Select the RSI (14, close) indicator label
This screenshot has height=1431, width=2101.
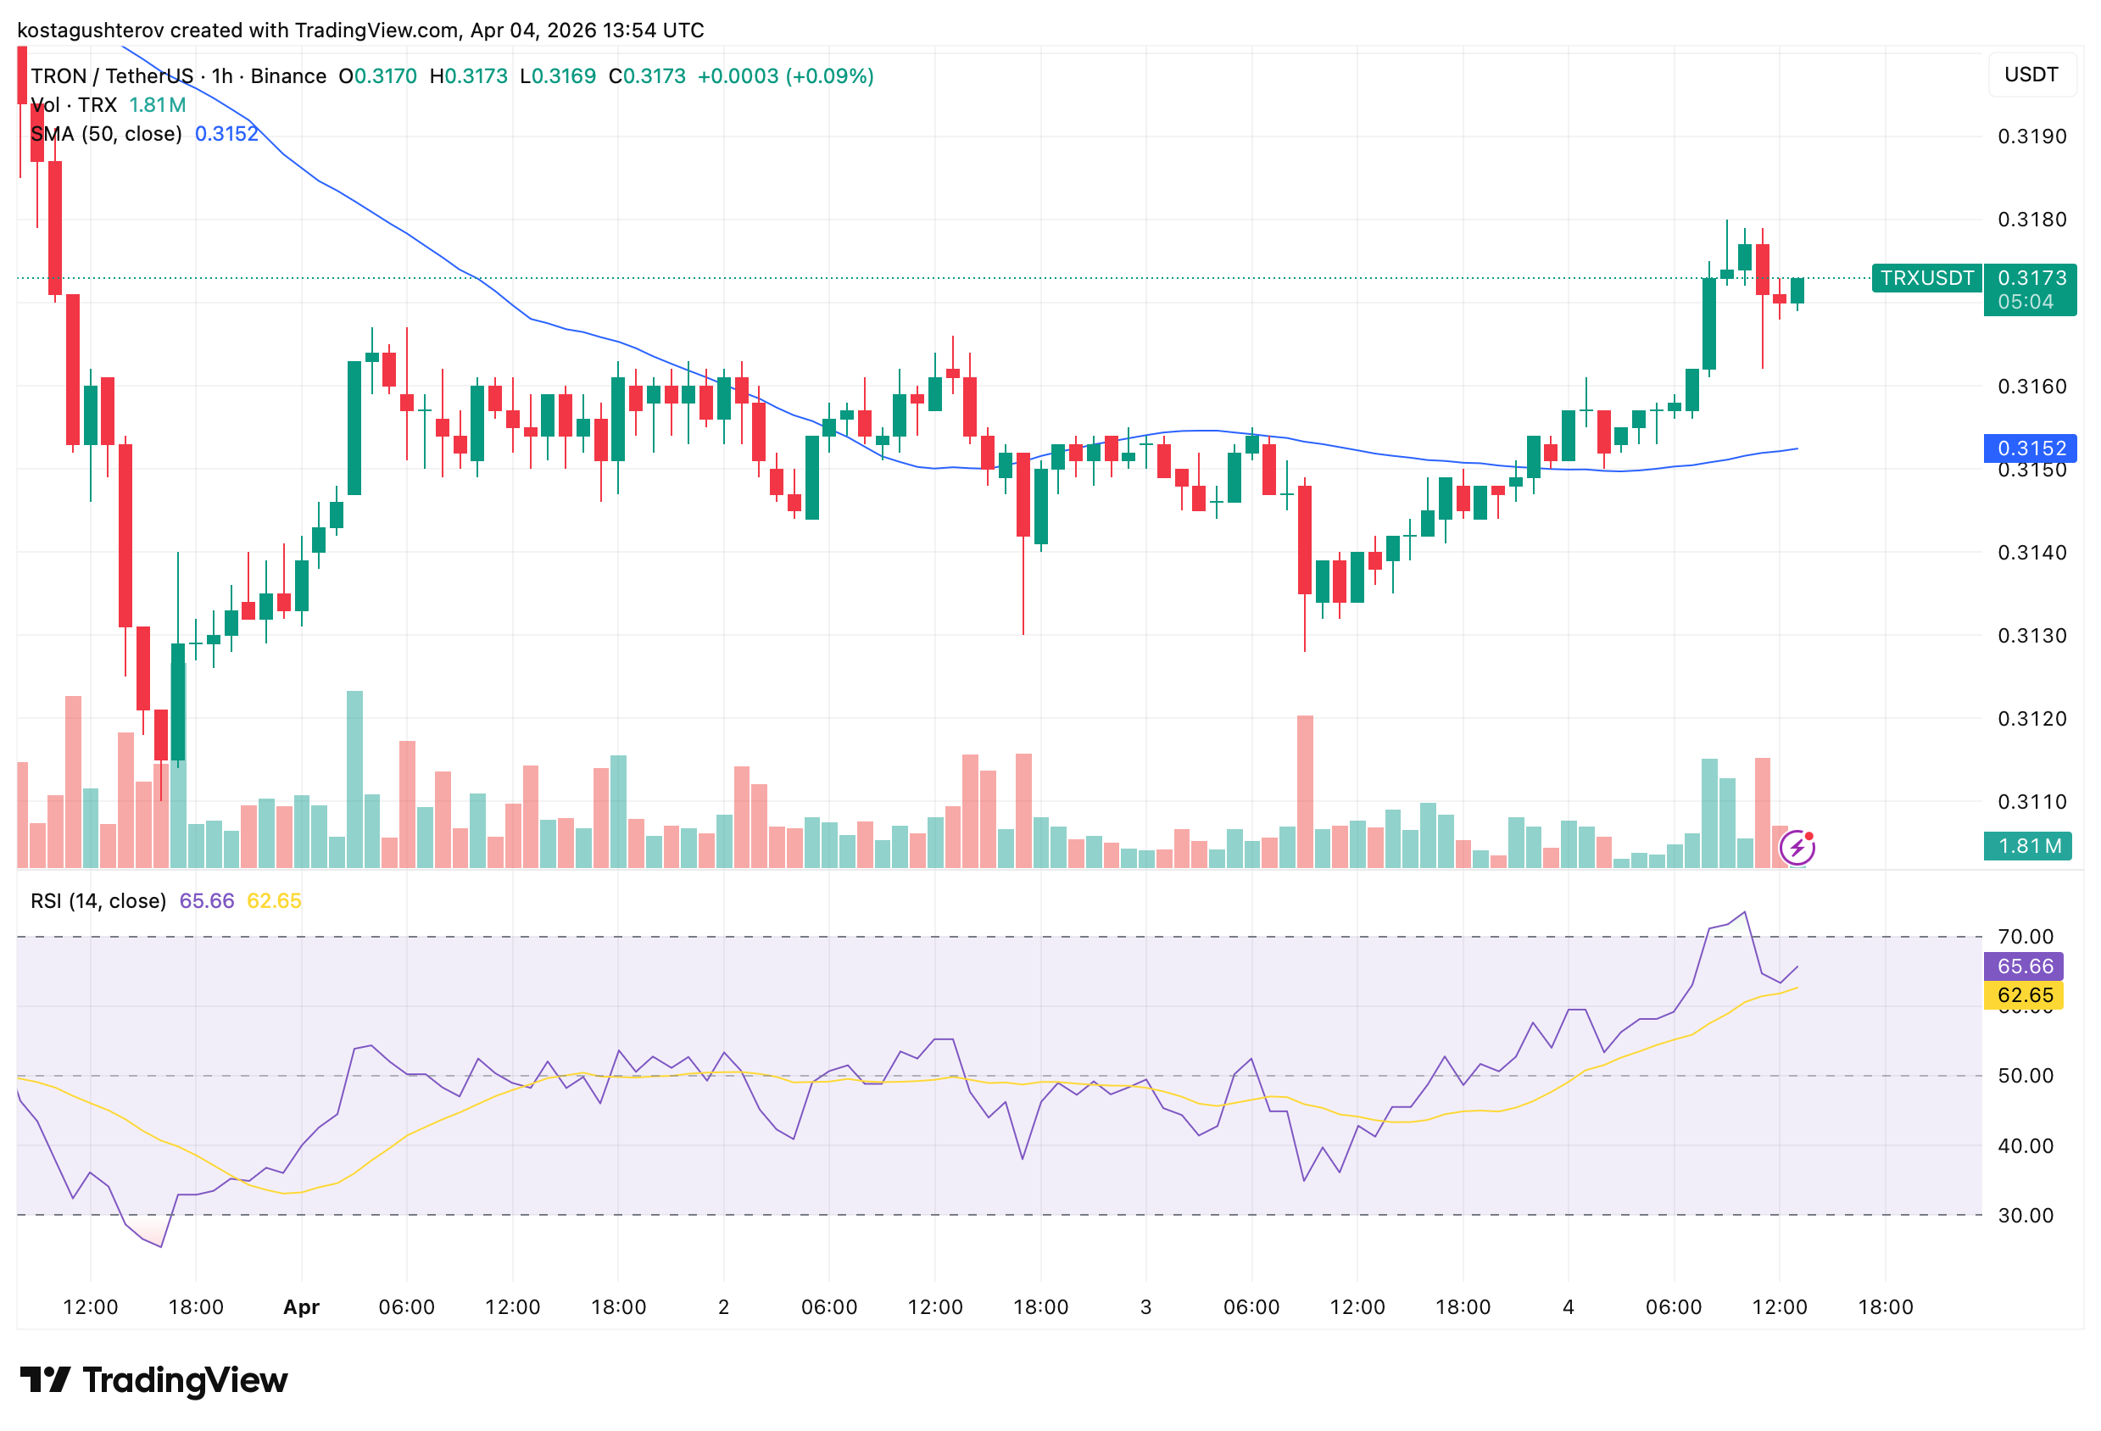coord(97,900)
